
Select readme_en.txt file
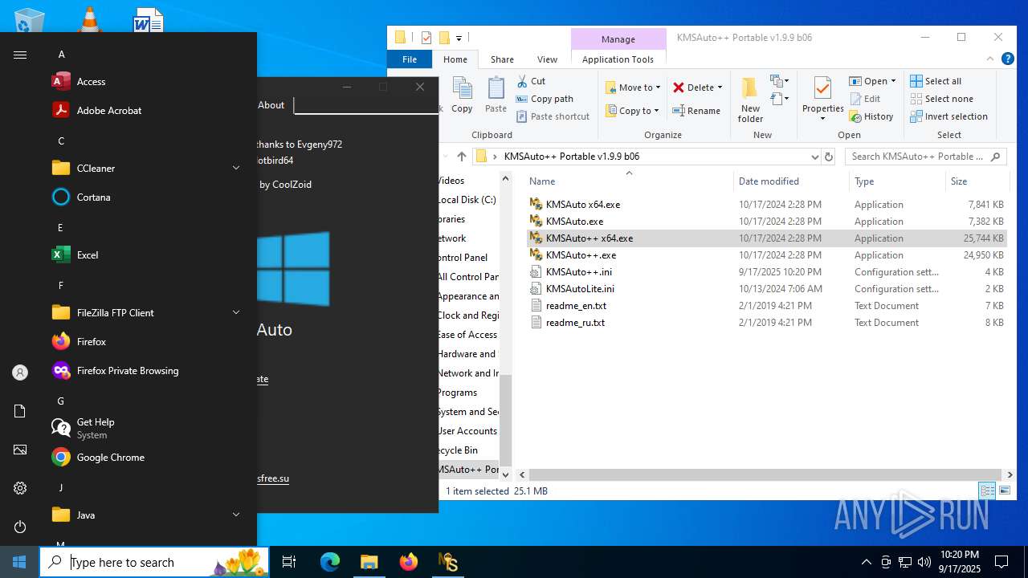(x=576, y=306)
